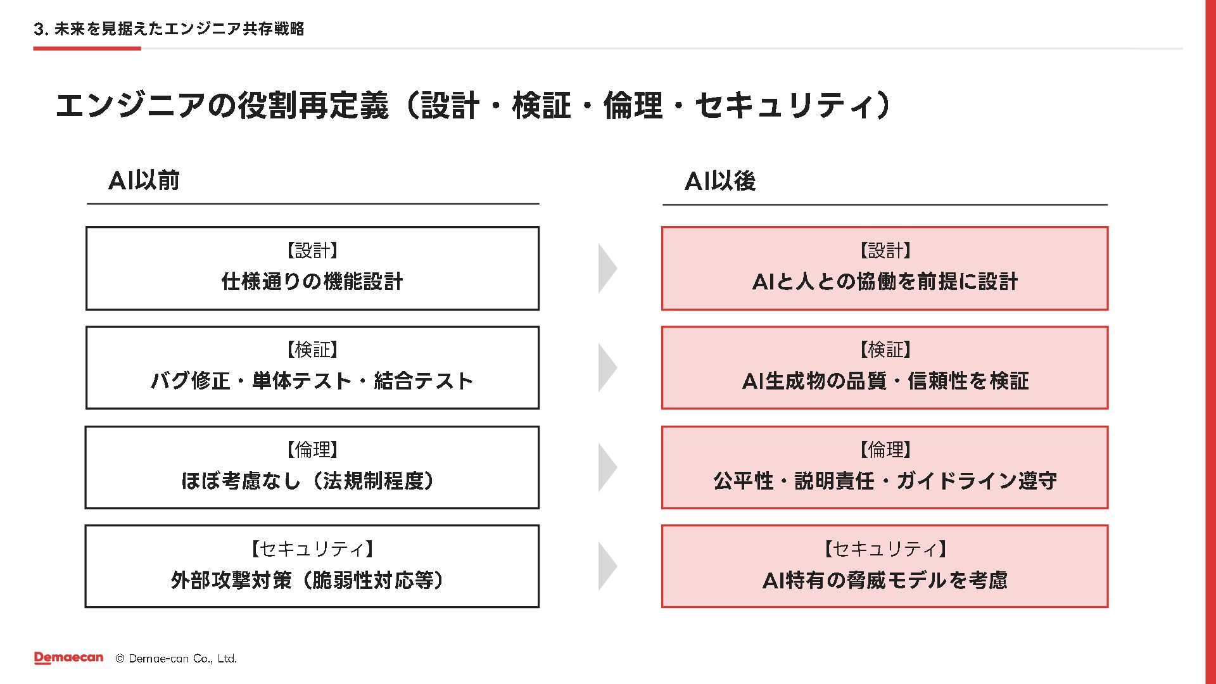Click the 公平性・説明責任・ガイドライン遵守 pink box

[x=885, y=467]
